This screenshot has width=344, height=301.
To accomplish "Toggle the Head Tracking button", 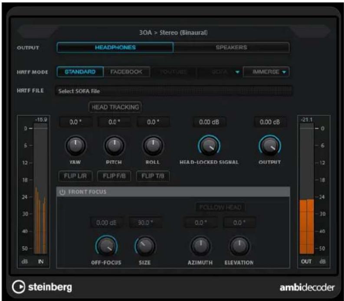I will (115, 107).
